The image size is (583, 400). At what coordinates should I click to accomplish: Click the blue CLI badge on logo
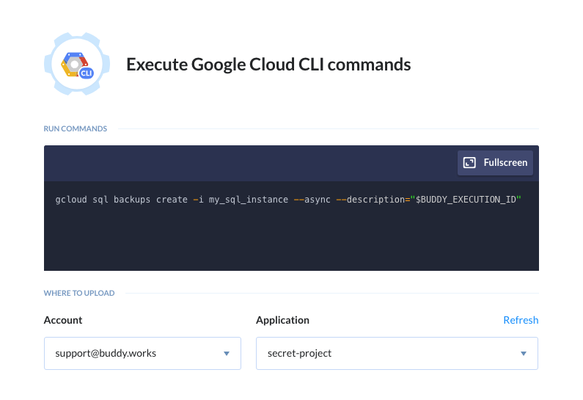87,73
